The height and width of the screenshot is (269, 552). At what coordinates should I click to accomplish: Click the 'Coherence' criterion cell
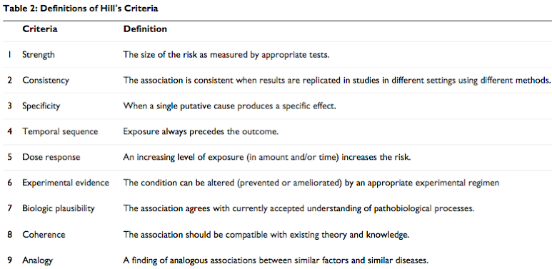[x=44, y=235]
